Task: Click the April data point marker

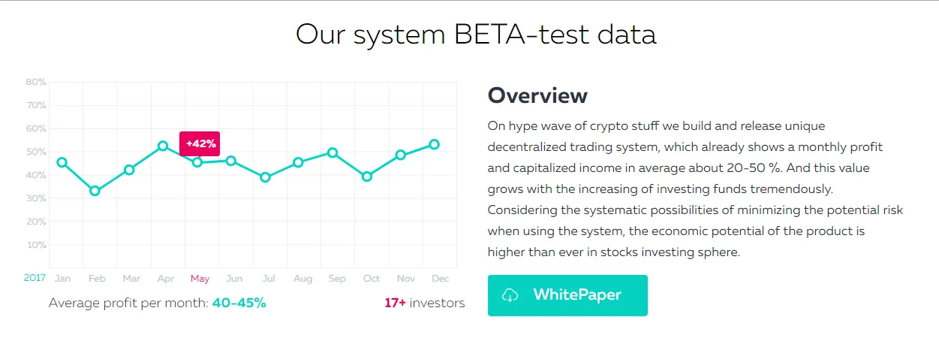Action: coord(163,146)
